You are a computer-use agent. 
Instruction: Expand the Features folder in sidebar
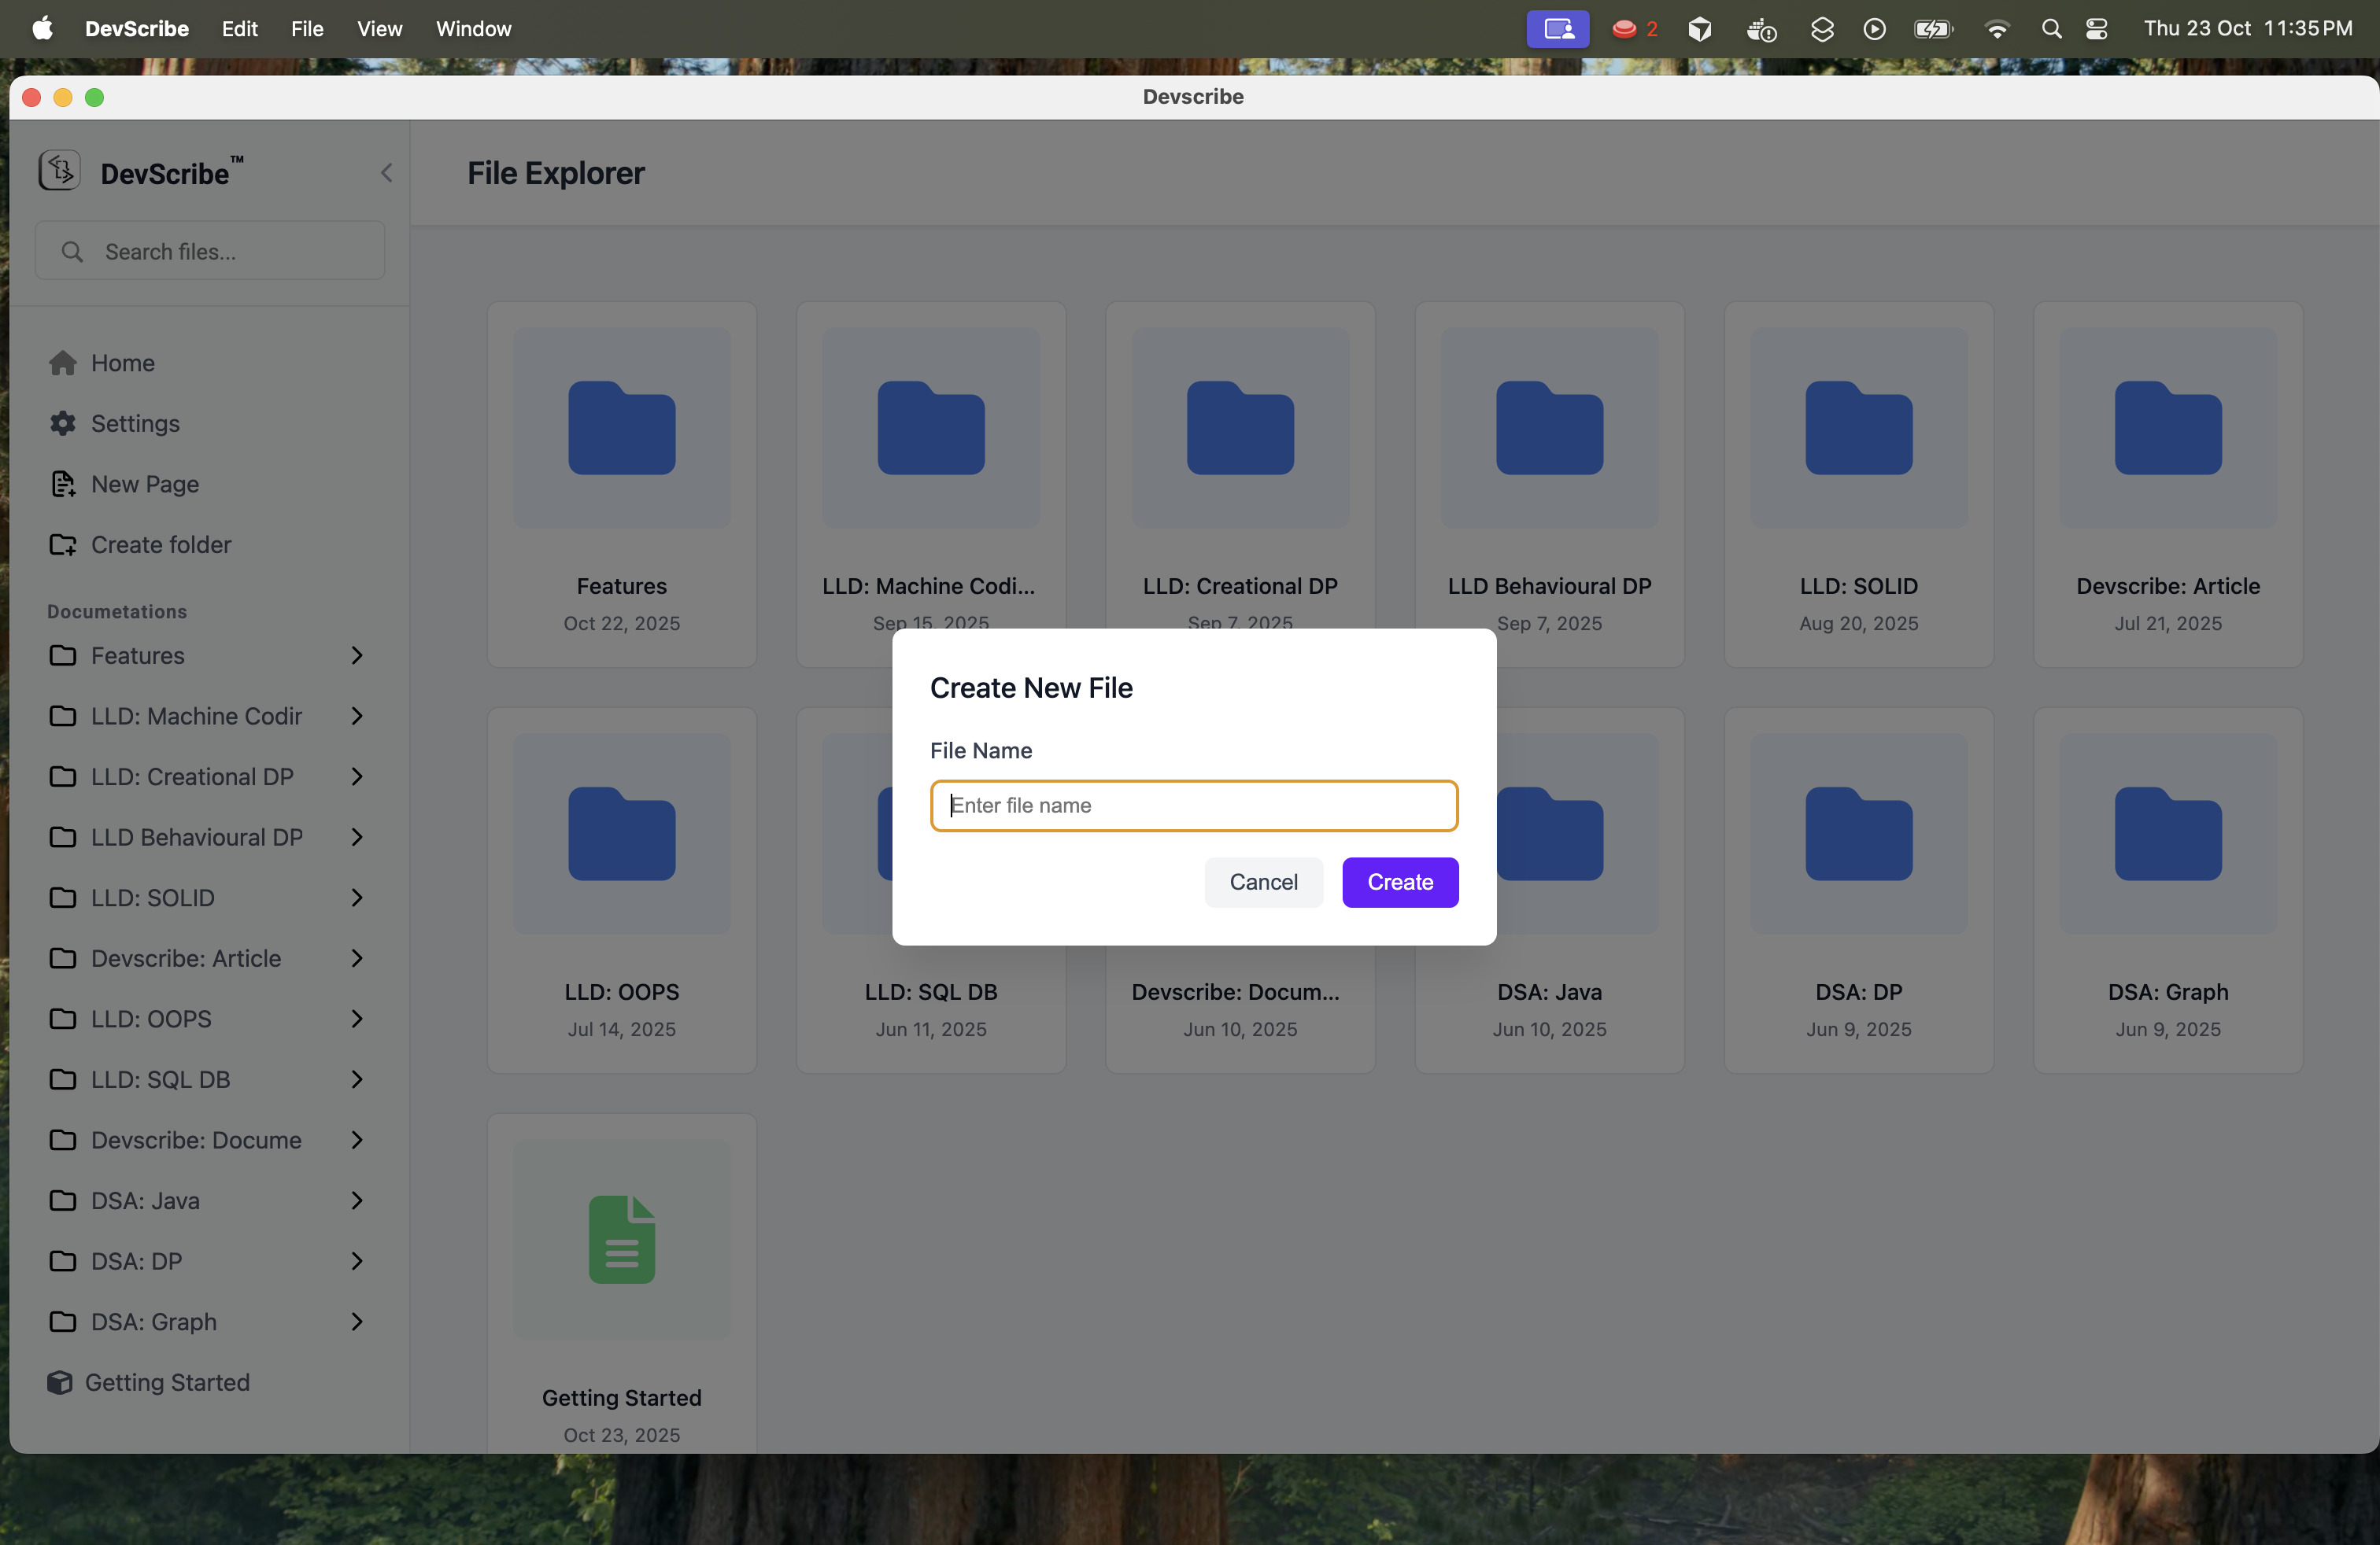coord(357,655)
